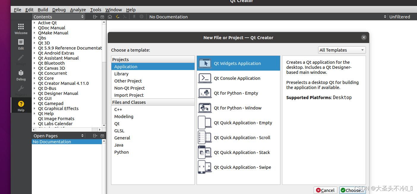This screenshot has width=417, height=194.
Task: Split the Open Pages pane
Action: (95, 136)
